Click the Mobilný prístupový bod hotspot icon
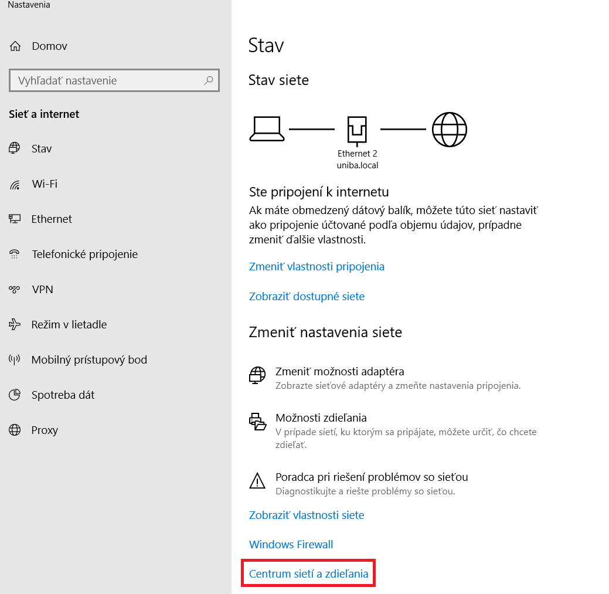This screenshot has height=594, width=609. (x=15, y=360)
